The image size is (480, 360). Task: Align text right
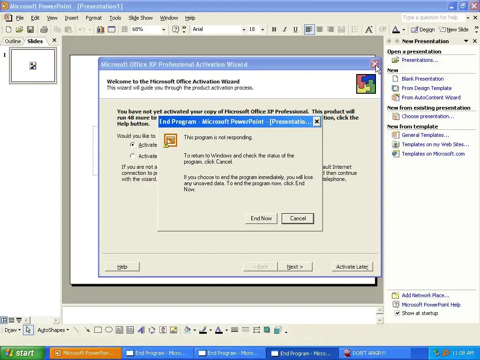click(330, 30)
